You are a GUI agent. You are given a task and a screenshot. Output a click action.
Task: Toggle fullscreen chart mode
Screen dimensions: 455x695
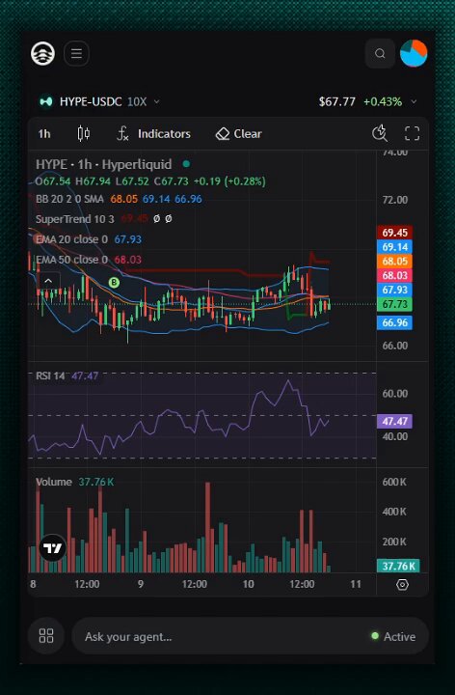pos(412,133)
